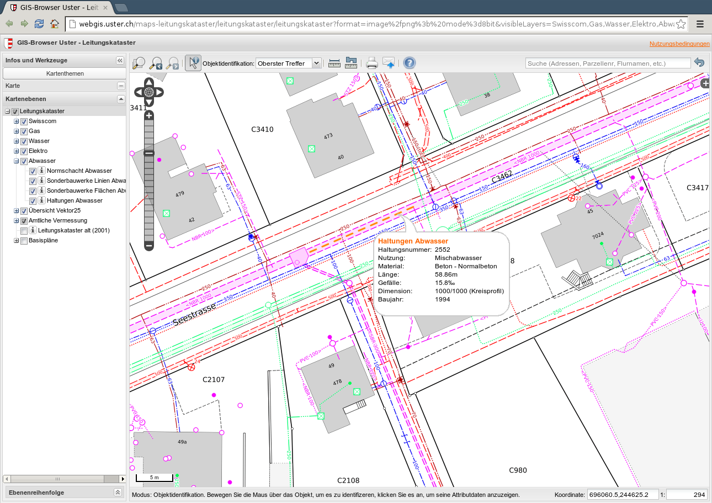This screenshot has height=503, width=712.
Task: Show info for Haltungen Abwasser layer
Action: (x=41, y=200)
